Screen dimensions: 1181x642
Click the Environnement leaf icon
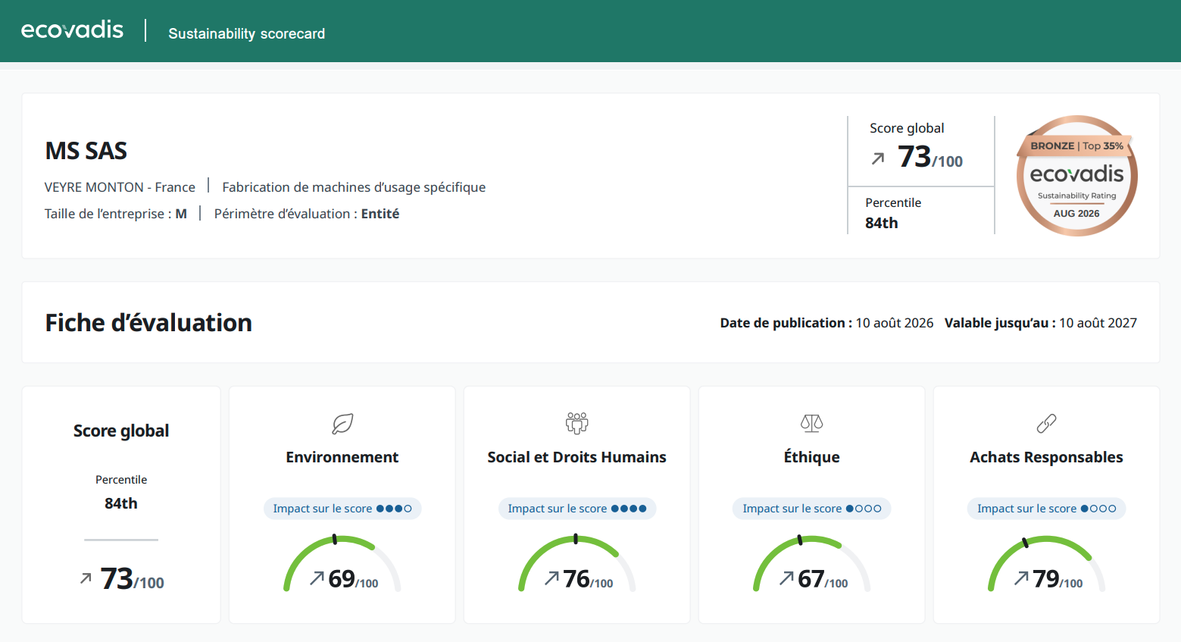point(342,424)
